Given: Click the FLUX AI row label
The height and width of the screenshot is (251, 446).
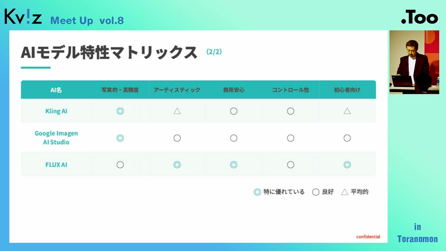Looking at the screenshot, I should point(56,165).
